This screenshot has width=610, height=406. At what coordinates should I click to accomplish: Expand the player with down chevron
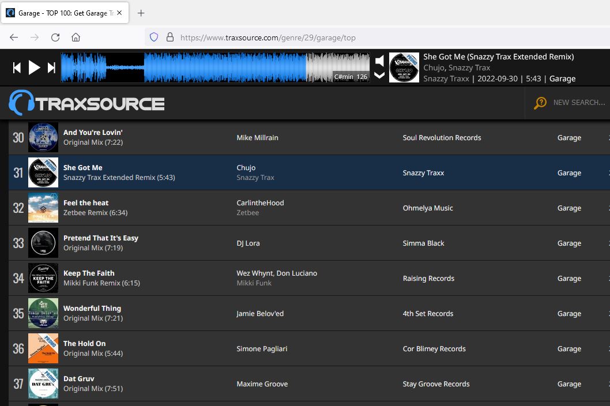(379, 75)
